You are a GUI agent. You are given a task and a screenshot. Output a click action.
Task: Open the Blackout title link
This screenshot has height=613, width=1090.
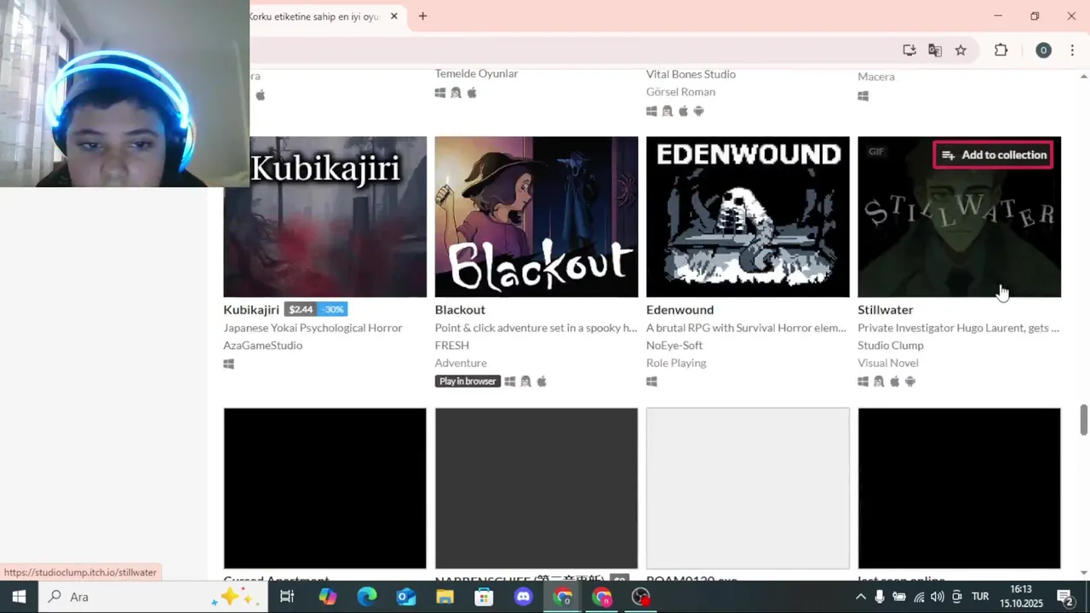pos(460,310)
